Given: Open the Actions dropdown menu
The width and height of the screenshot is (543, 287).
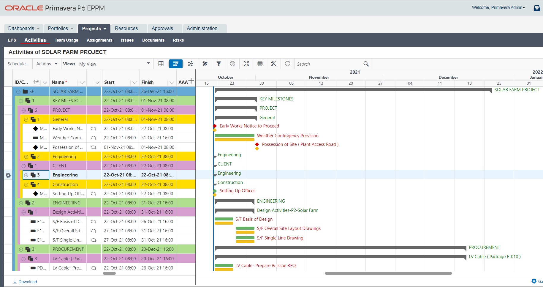Looking at the screenshot, I should click(x=47, y=64).
